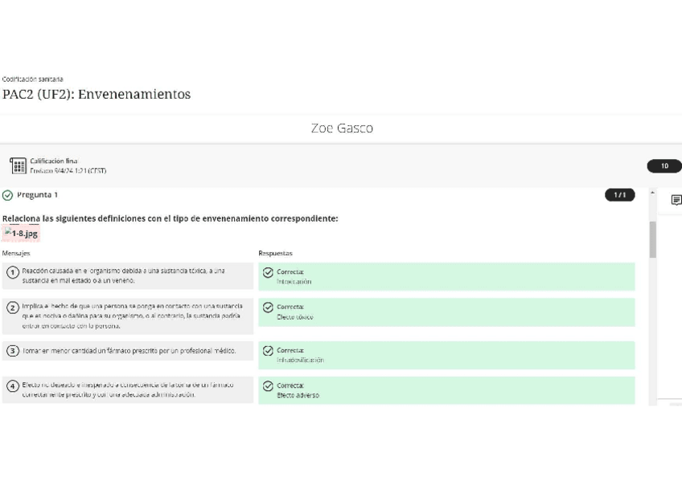Open the feedback comment icon at right edge
Image resolution: width=682 pixels, height=481 pixels.
[x=676, y=200]
